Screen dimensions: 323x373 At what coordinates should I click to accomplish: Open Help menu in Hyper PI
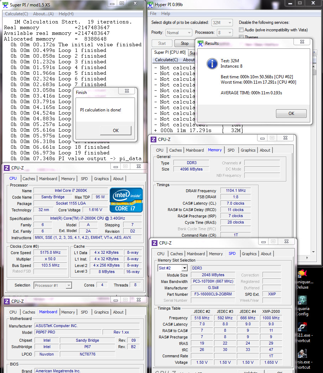(x=166, y=14)
